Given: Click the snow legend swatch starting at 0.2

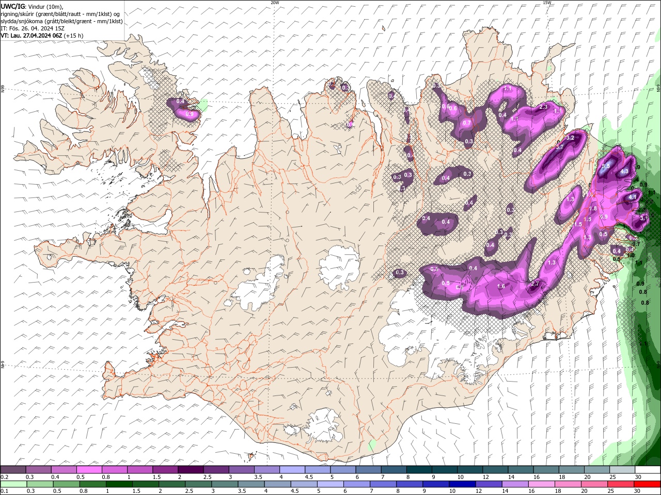Looking at the screenshot, I should coord(13,470).
